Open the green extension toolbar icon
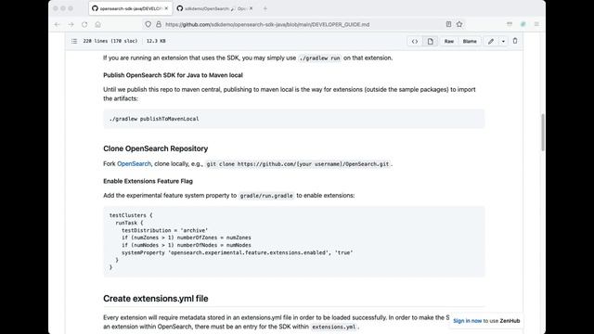Screen dimensions: 594x334 tap(523, 24)
